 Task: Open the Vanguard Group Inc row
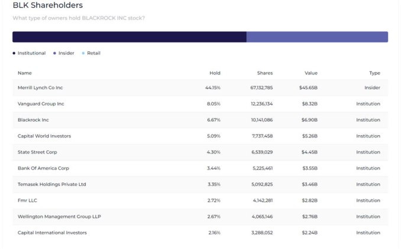coord(200,104)
